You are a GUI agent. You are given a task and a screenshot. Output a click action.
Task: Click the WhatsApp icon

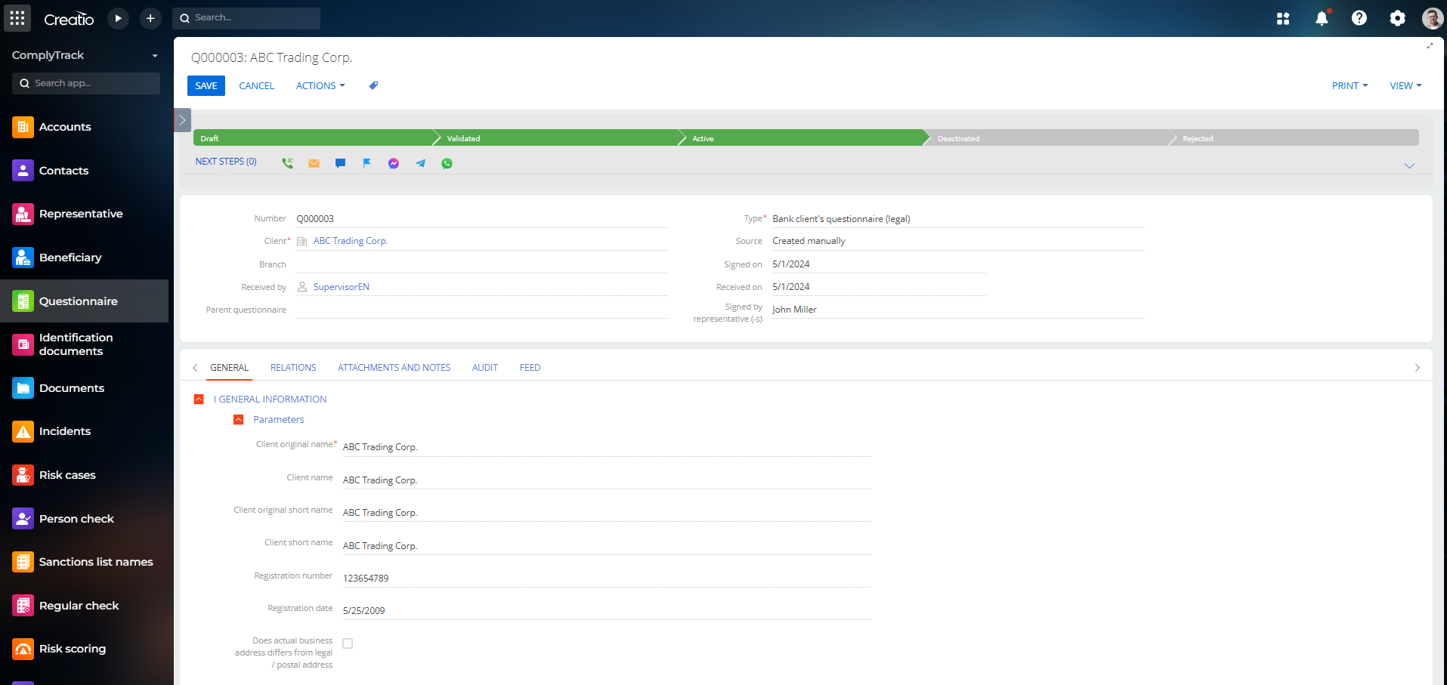coord(447,163)
